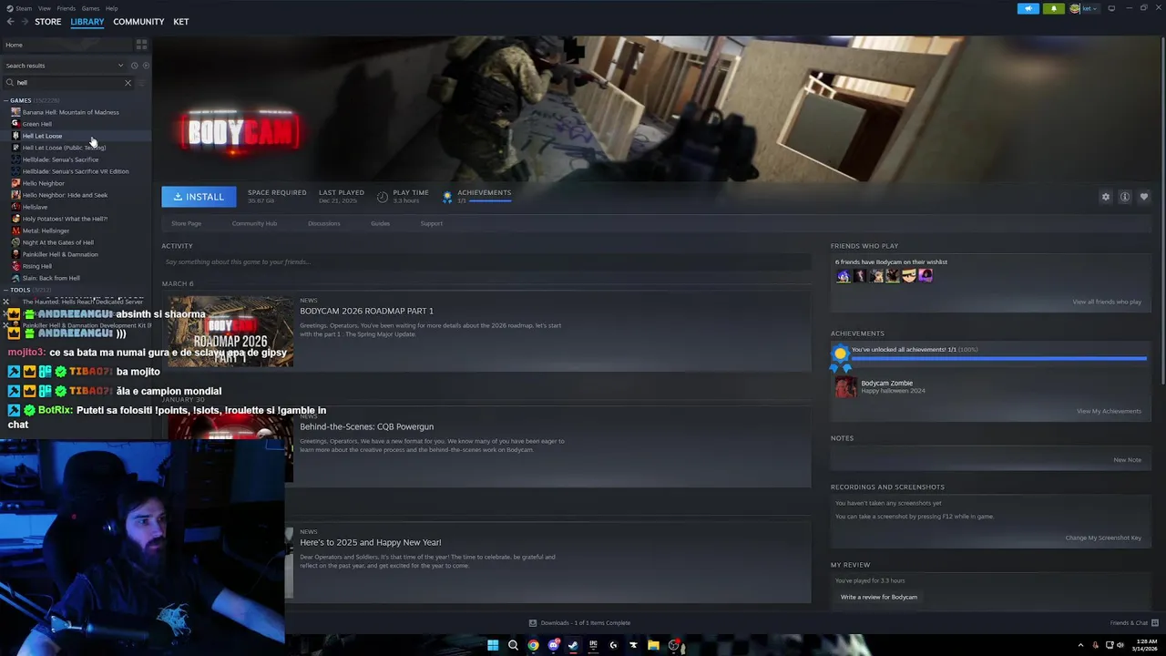Open the Steam announcements megaphone button
Viewport: 1166px width, 656px height.
(1028, 8)
